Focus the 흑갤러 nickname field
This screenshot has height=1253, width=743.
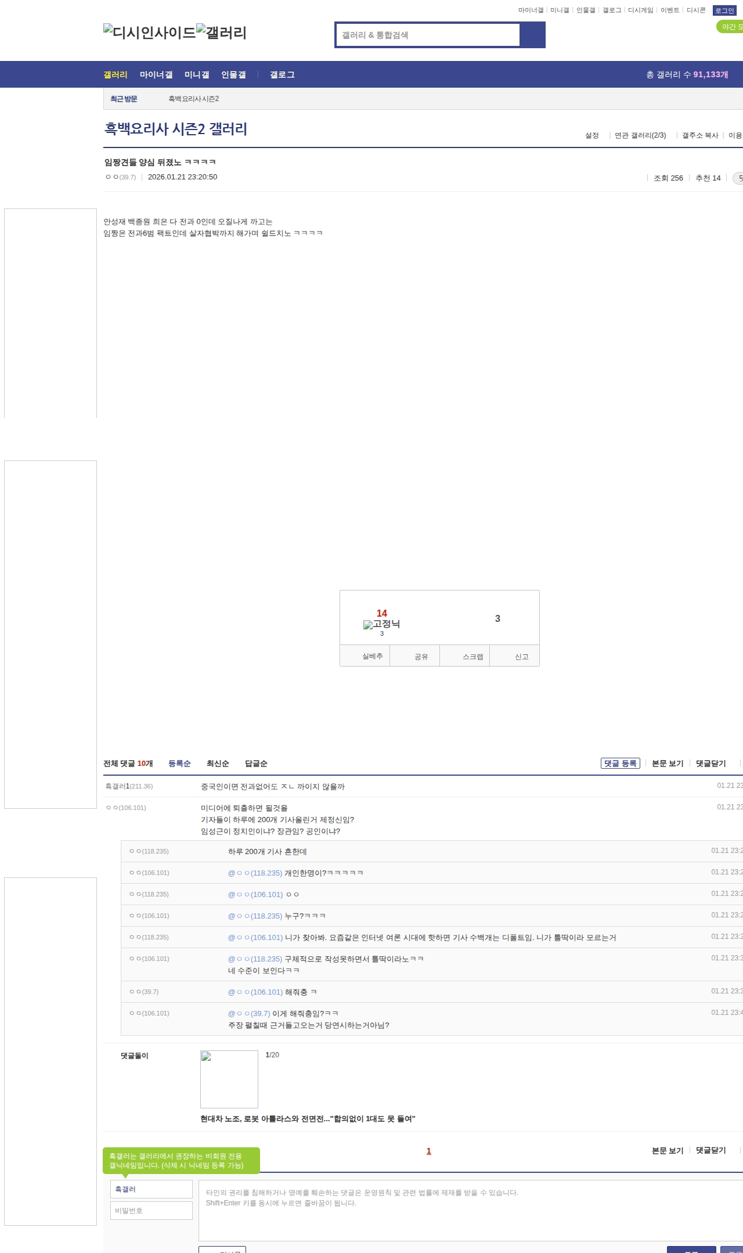click(152, 1189)
